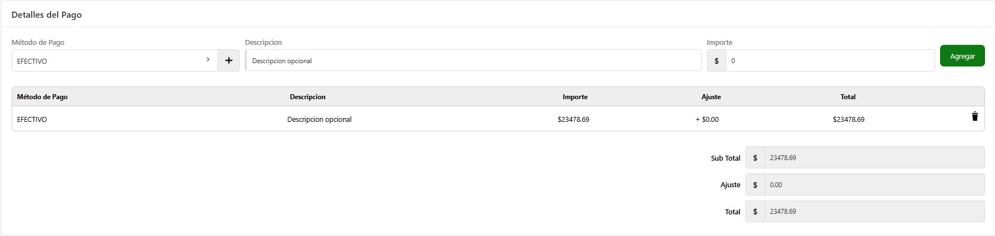Click the Ajuste table column header

tap(711, 97)
